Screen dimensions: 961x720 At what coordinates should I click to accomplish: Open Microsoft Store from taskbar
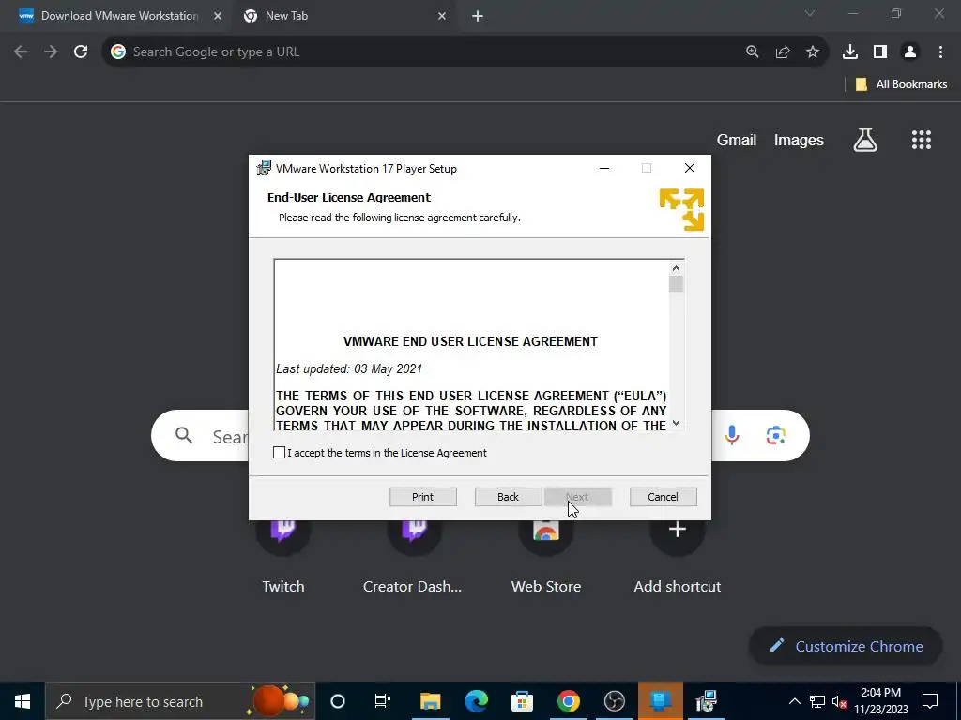coord(522,701)
